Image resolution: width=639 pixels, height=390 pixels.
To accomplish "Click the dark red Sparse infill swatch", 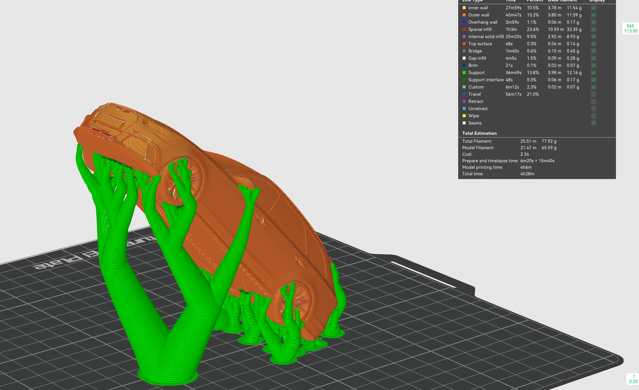I will (464, 29).
